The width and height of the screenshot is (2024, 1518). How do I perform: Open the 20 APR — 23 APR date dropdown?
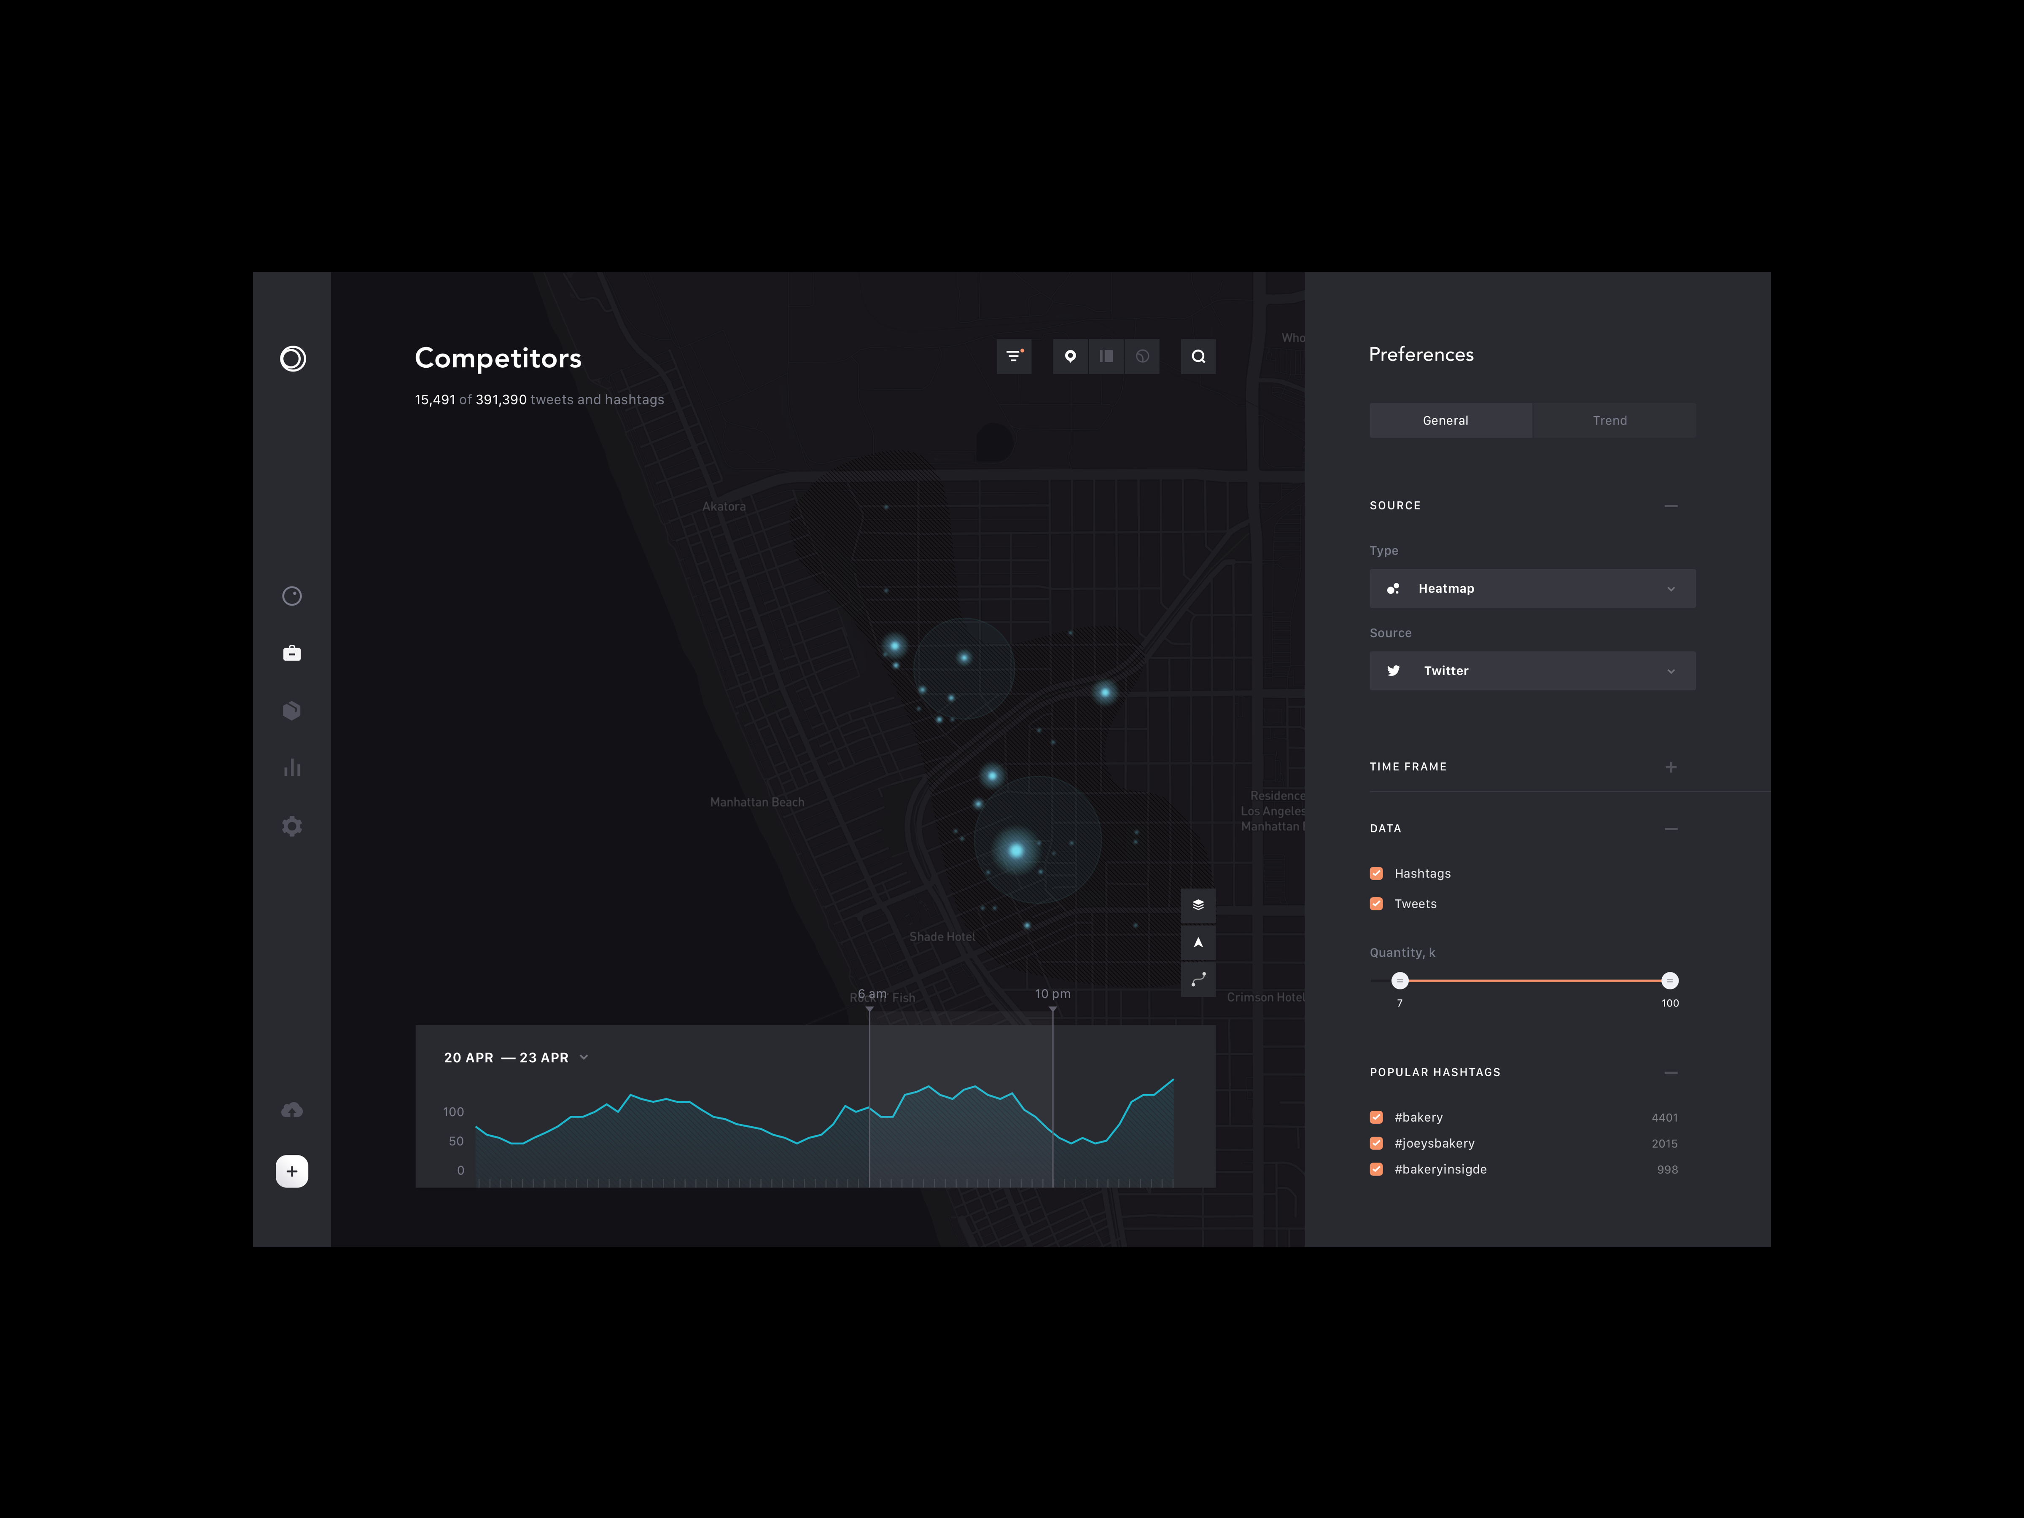[516, 1058]
